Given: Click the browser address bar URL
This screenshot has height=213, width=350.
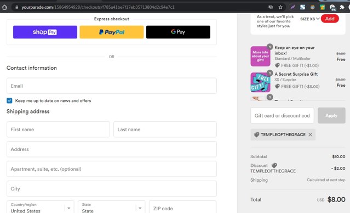Looking at the screenshot, I should (x=97, y=7).
